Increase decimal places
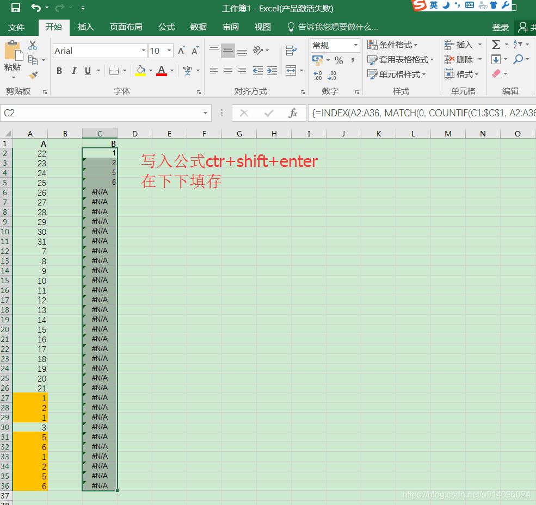Viewport: 536px width, 505px height. tap(318, 75)
